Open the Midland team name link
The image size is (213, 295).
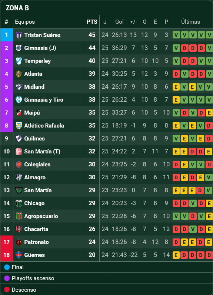coord(34,87)
